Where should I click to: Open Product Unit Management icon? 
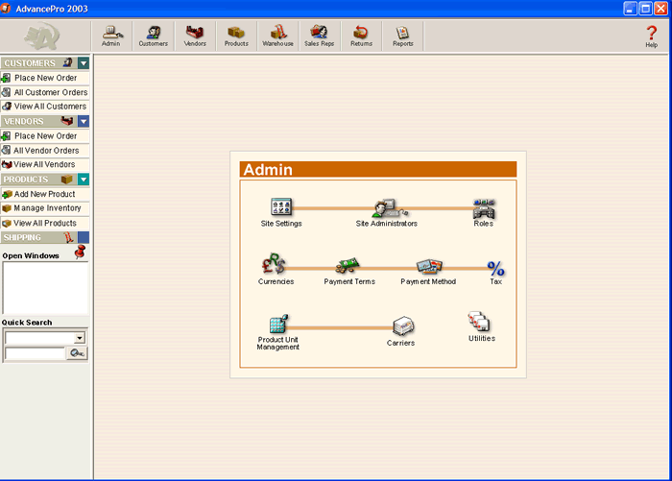point(278,332)
